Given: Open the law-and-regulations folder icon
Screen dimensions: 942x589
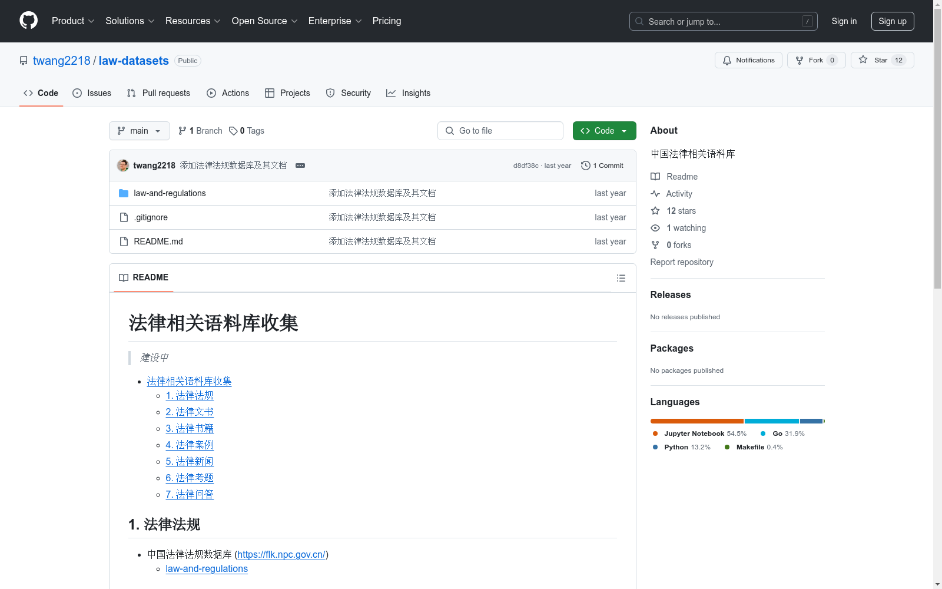Looking at the screenshot, I should (x=124, y=193).
